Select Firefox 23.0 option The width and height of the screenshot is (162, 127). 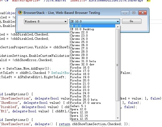(92, 90)
